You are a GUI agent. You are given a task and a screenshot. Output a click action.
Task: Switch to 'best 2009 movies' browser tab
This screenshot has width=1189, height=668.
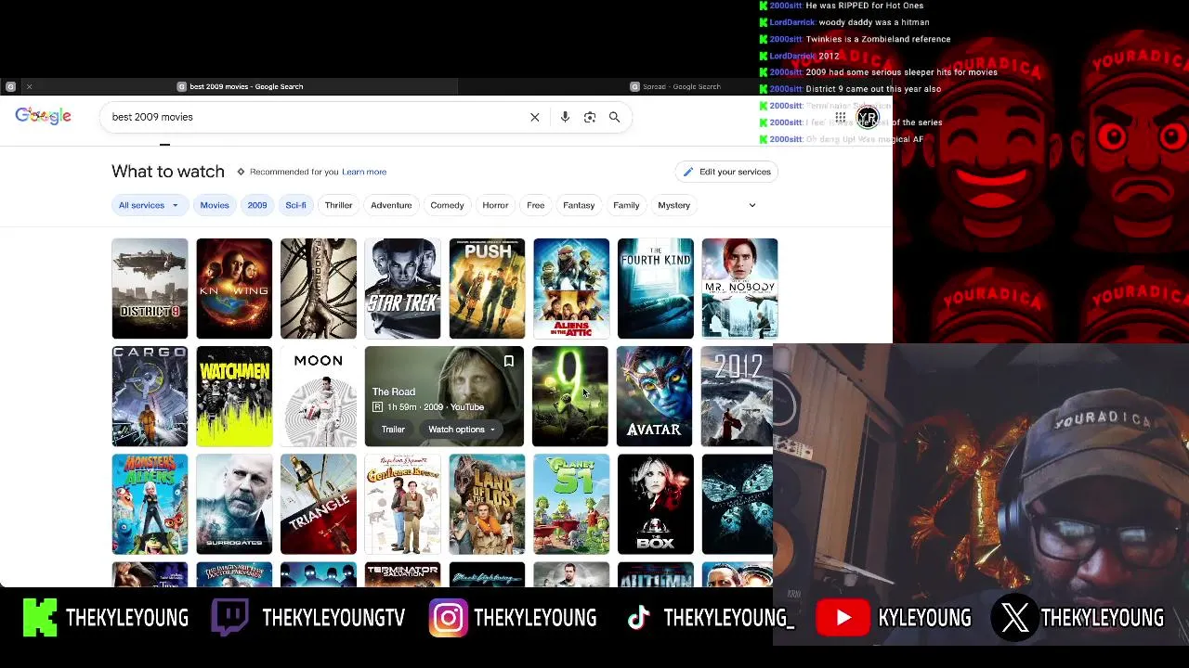[241, 86]
